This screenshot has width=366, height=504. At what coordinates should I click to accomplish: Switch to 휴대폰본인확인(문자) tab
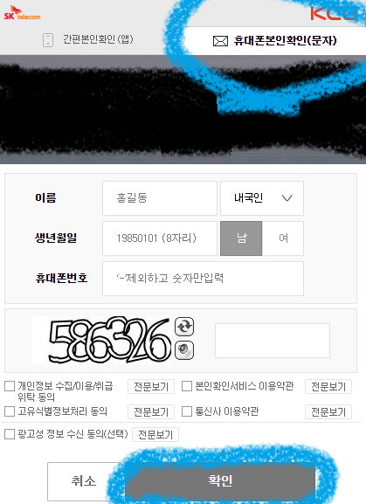click(x=275, y=41)
